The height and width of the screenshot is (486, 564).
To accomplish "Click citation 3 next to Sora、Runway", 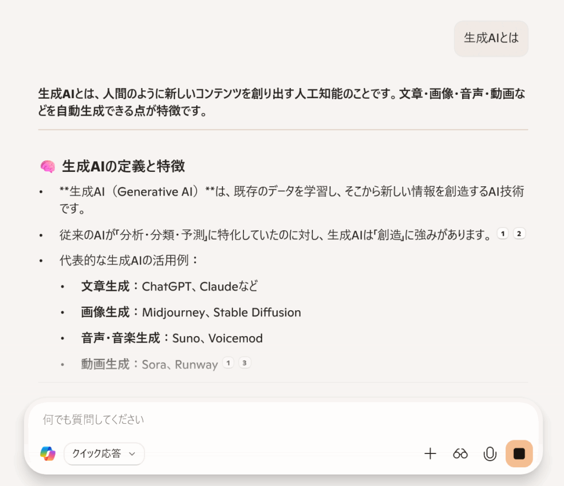I will [245, 363].
